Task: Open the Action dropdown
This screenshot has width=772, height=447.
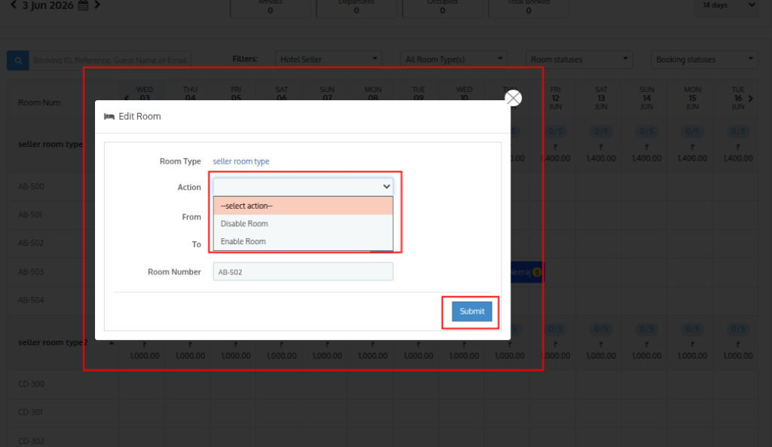Action: coord(303,187)
